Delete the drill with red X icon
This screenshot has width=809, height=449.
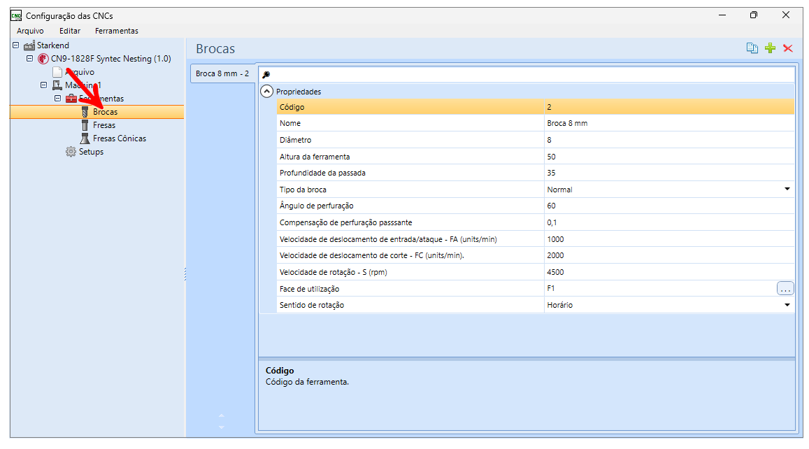tap(788, 48)
